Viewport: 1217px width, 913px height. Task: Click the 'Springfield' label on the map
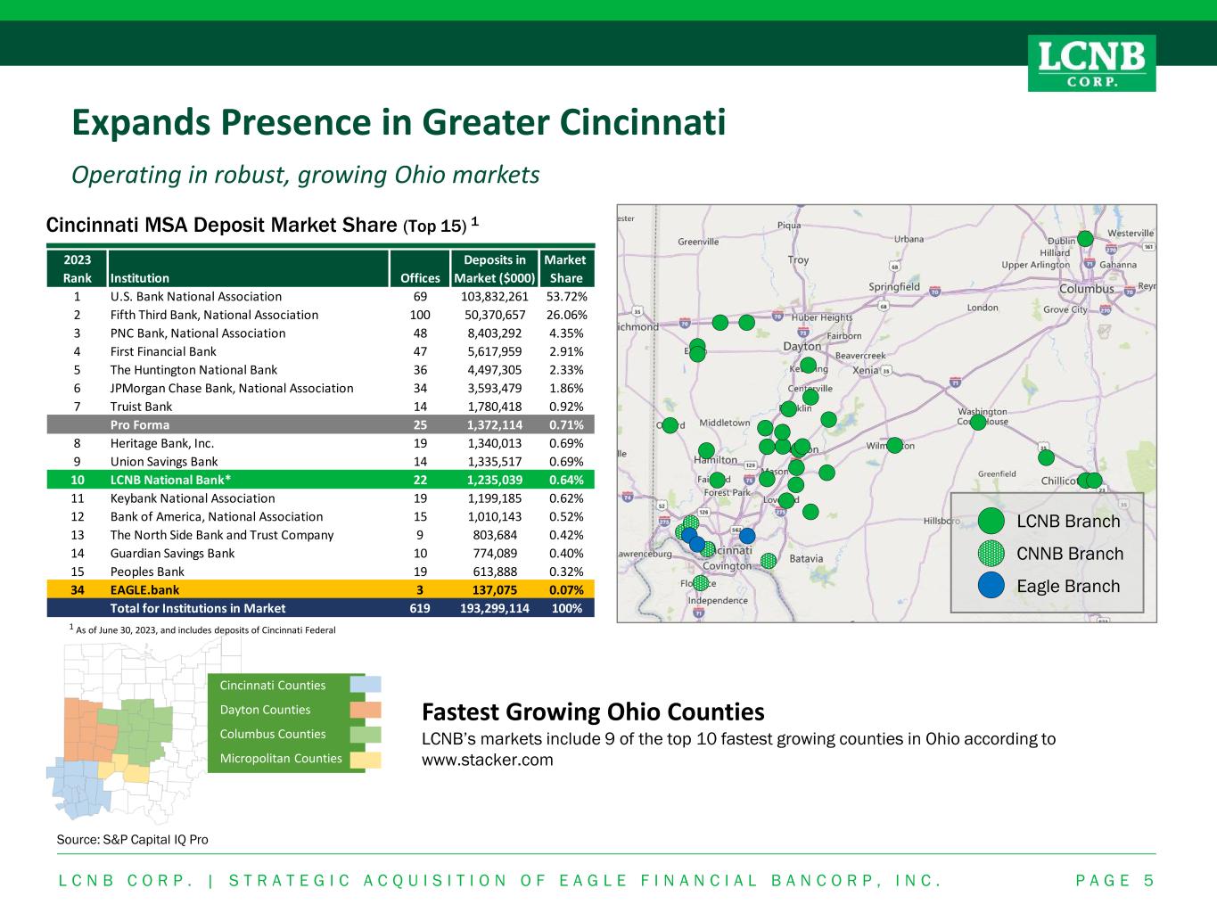coord(894,286)
